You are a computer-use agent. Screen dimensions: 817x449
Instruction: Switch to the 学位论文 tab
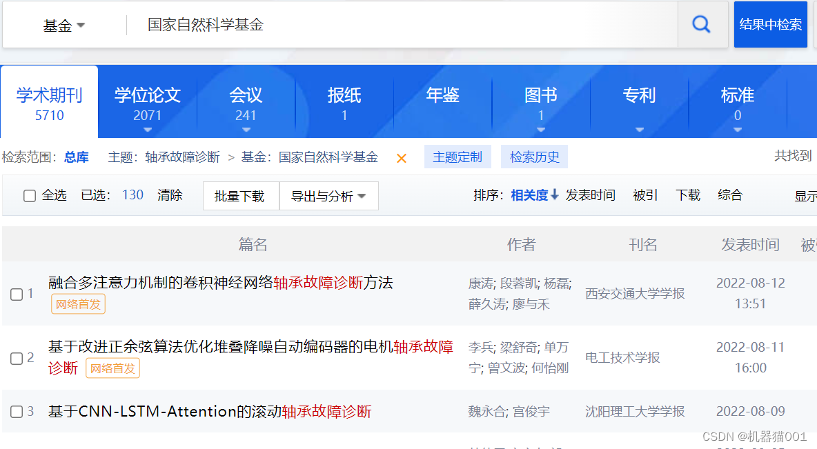pos(148,103)
